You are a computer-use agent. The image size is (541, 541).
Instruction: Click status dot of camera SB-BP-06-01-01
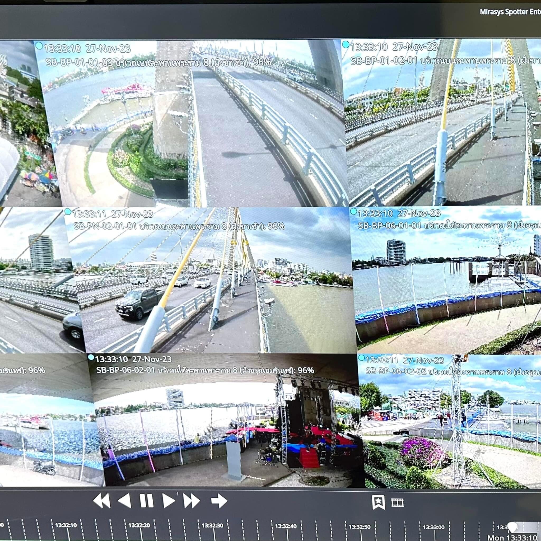pyautogui.click(x=354, y=211)
